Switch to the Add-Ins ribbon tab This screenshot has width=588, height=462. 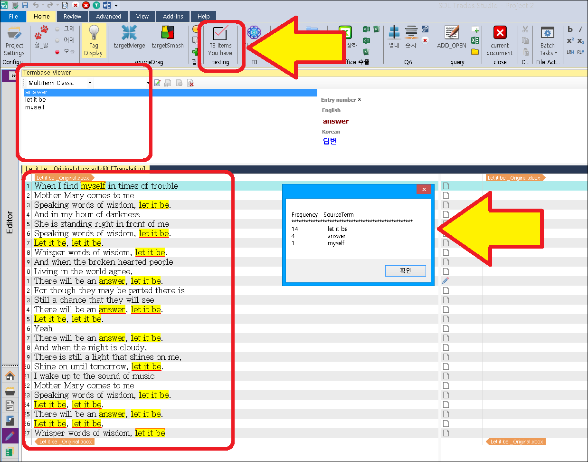pos(173,16)
